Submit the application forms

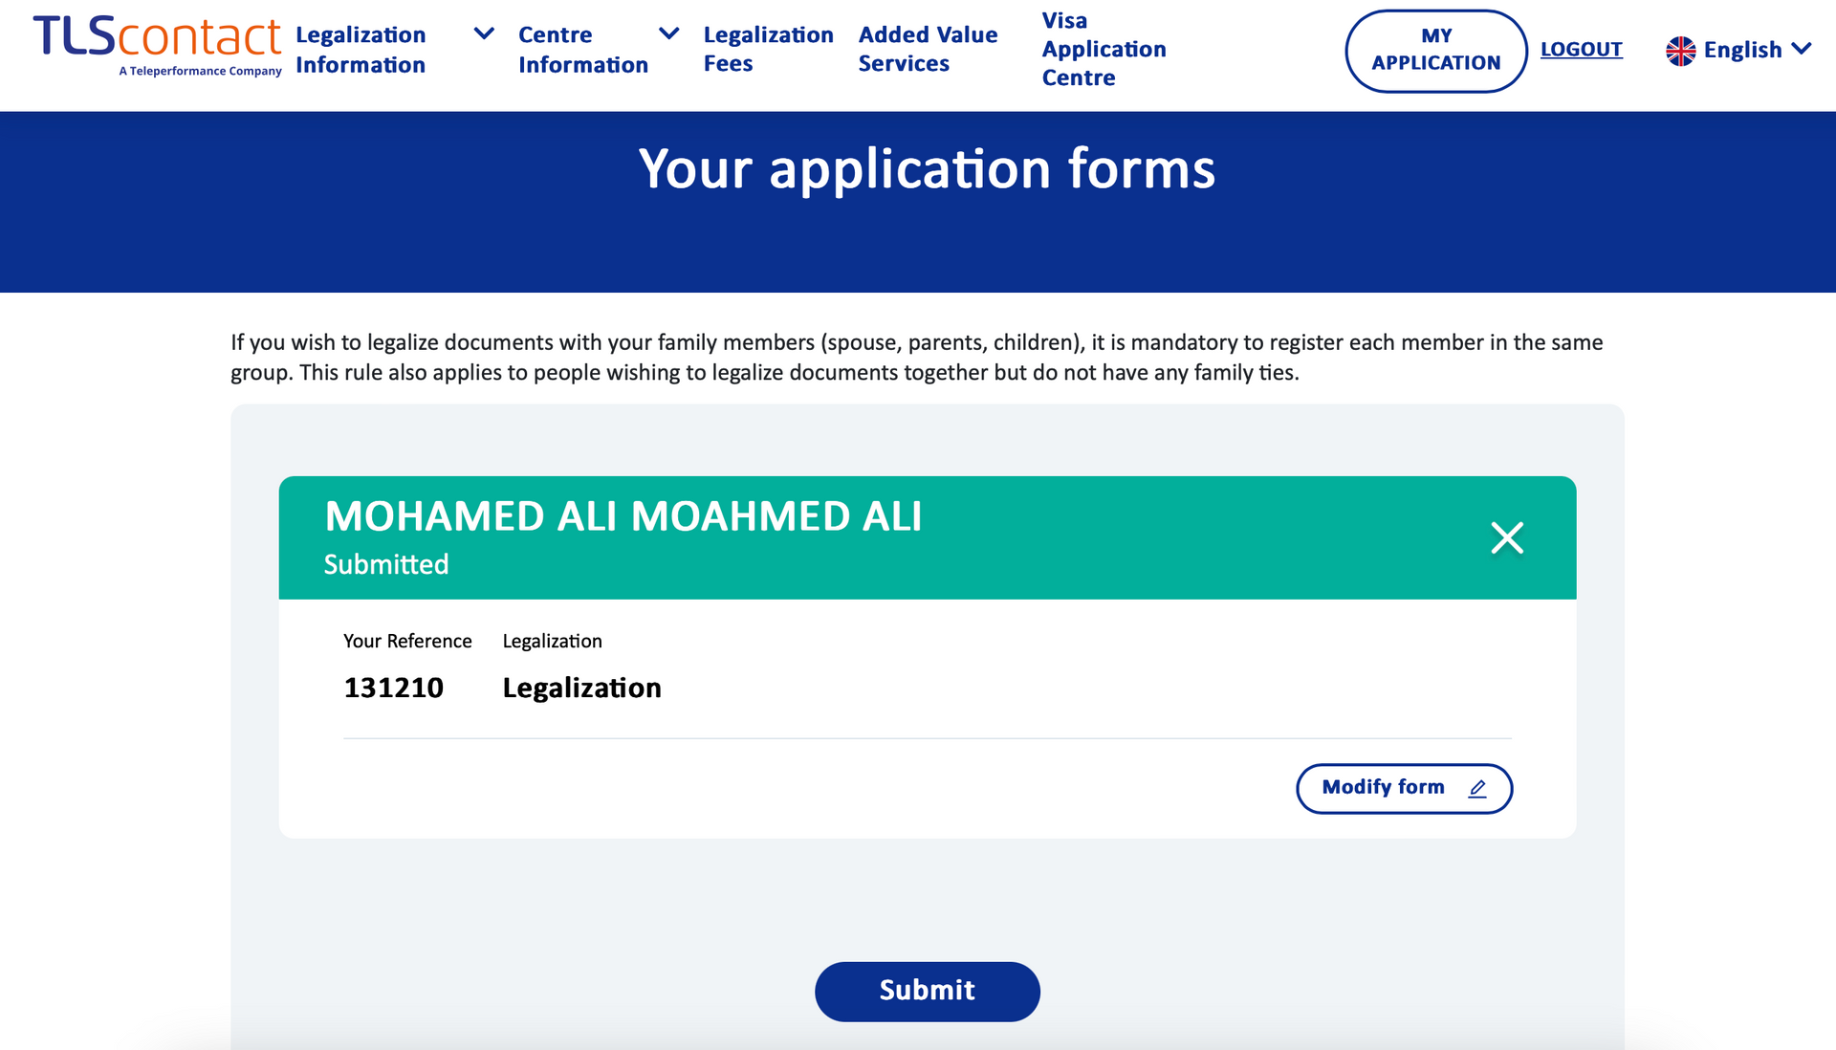tap(927, 991)
